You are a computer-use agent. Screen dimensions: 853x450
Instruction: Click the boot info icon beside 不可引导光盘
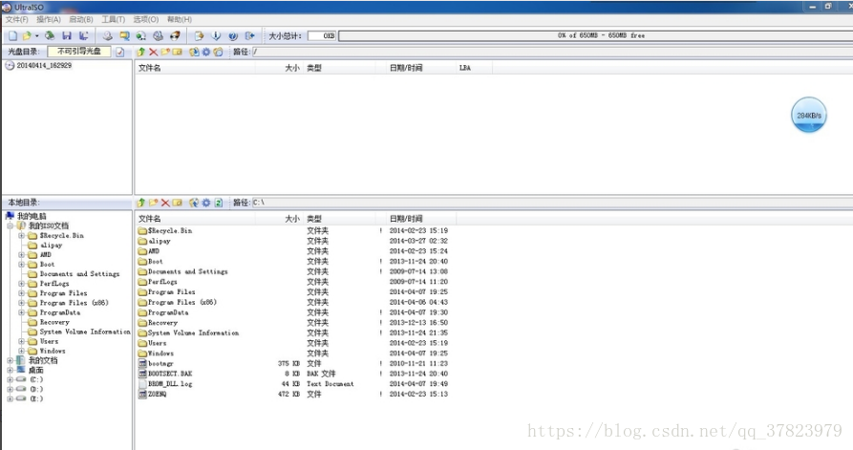click(x=119, y=52)
